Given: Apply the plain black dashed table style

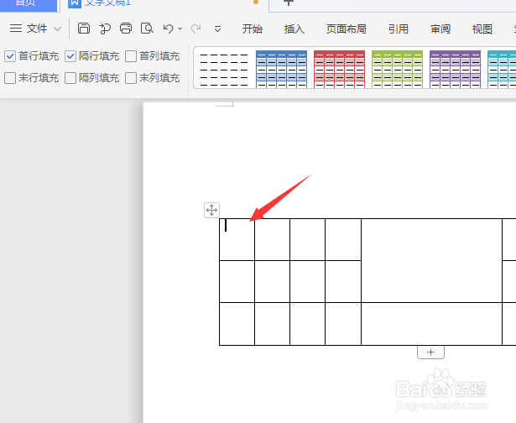Looking at the screenshot, I should click(224, 70).
